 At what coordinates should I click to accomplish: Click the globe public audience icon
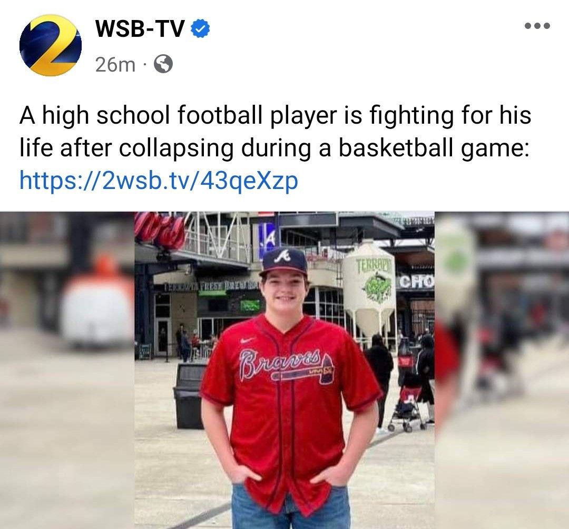pos(164,64)
